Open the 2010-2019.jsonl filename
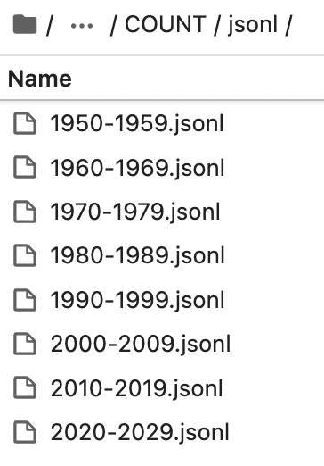Image resolution: width=324 pixels, height=466 pixels. (137, 388)
